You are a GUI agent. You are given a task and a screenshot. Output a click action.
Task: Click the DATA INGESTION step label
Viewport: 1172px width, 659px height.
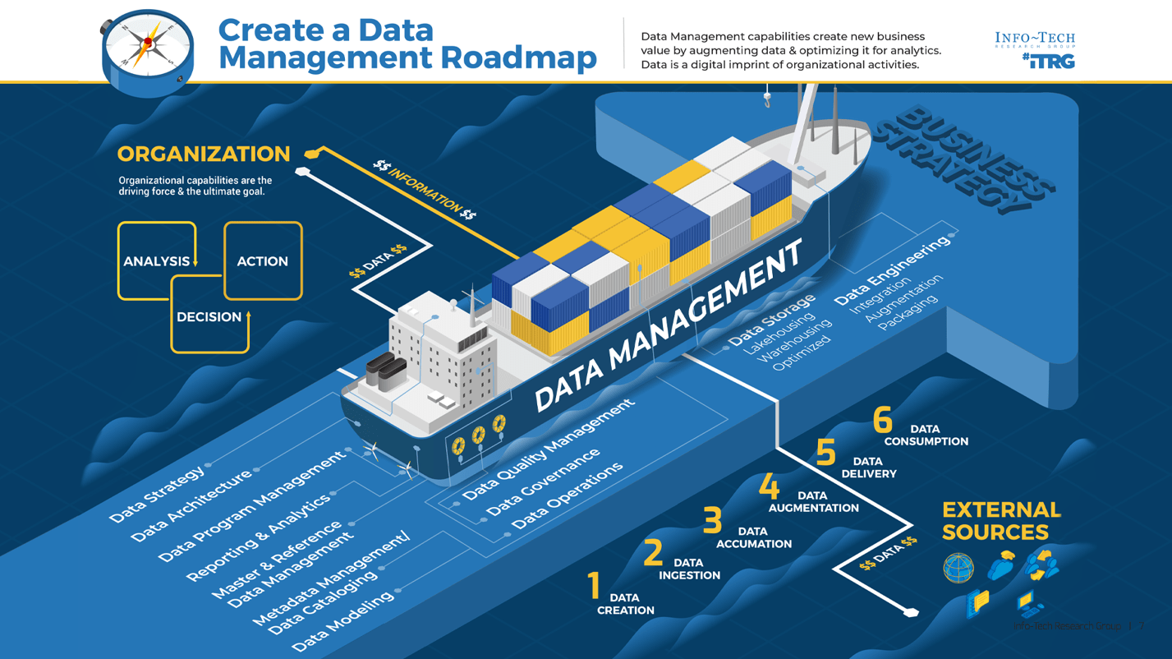point(689,569)
